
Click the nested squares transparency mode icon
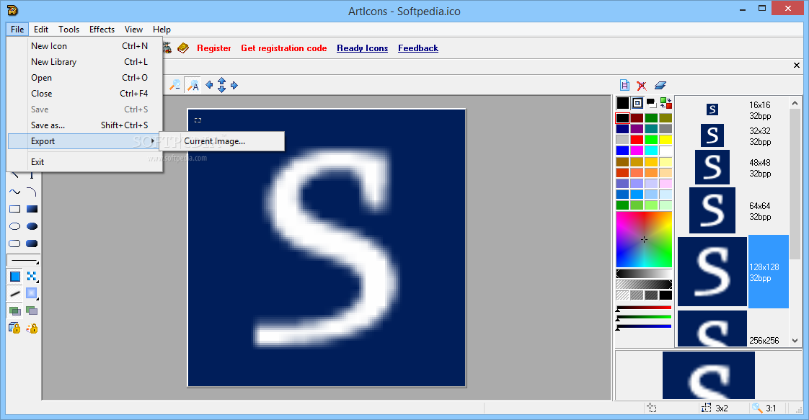click(637, 103)
